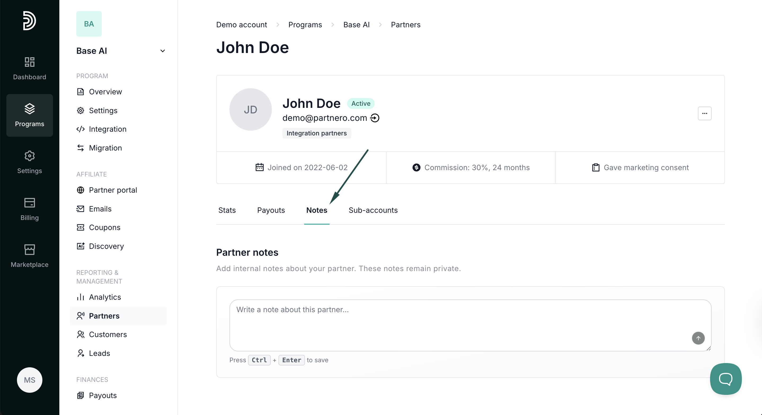This screenshot has width=762, height=415.
Task: Open the Global Settings gear in dark sidebar
Action: point(29,162)
